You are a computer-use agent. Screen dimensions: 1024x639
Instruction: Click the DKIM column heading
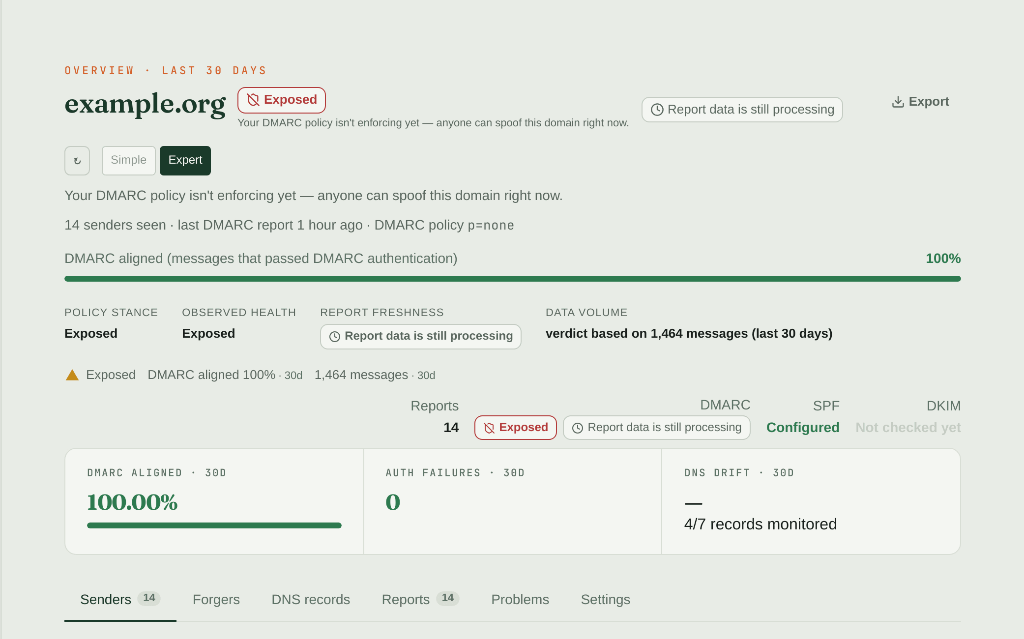tap(943, 406)
